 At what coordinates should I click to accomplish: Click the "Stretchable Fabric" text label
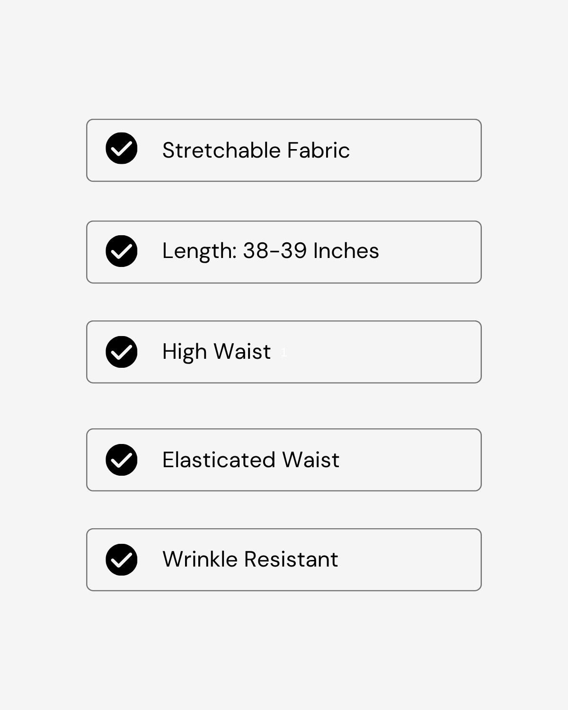pos(256,151)
